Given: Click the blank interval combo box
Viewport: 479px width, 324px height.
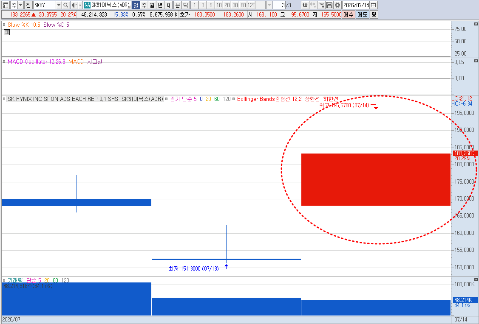Looking at the screenshot, I should 261,5.
